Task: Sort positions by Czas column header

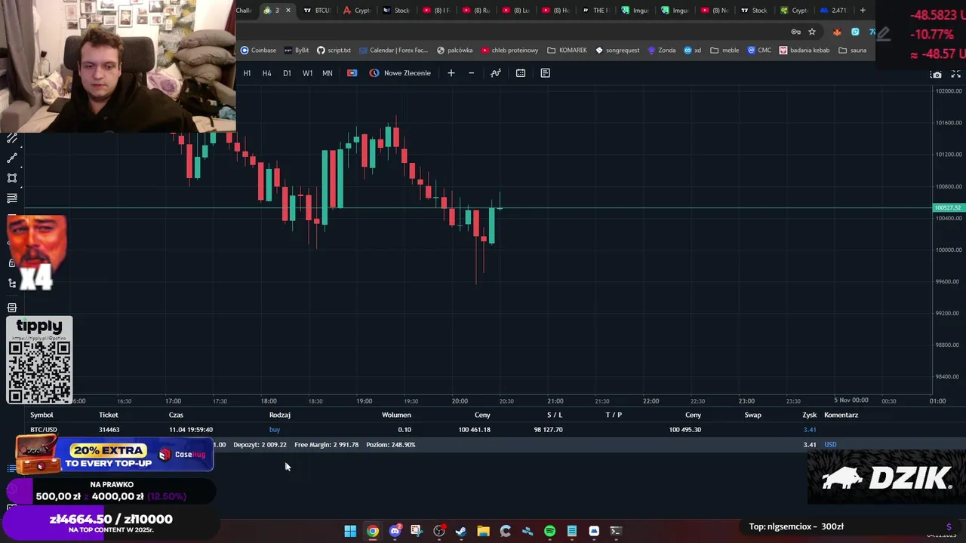Action: click(x=176, y=415)
